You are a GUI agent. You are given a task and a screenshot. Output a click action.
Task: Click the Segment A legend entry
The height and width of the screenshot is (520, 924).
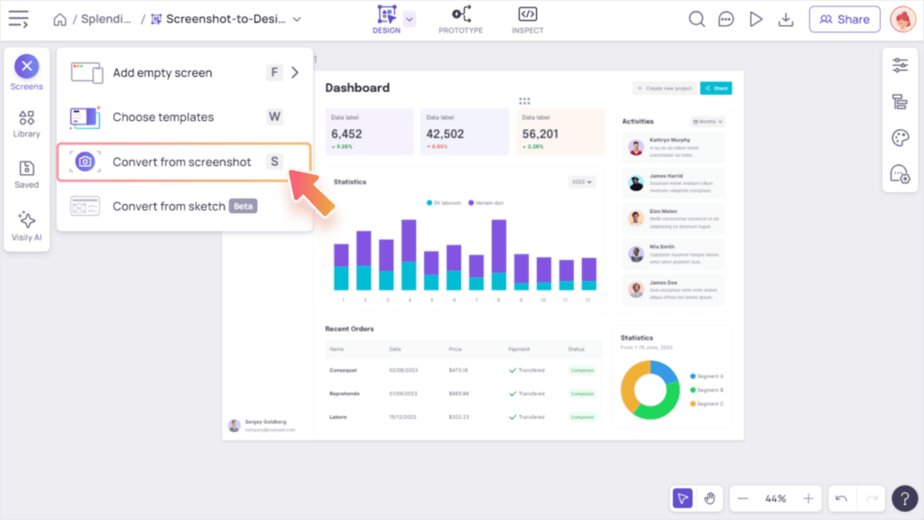707,376
